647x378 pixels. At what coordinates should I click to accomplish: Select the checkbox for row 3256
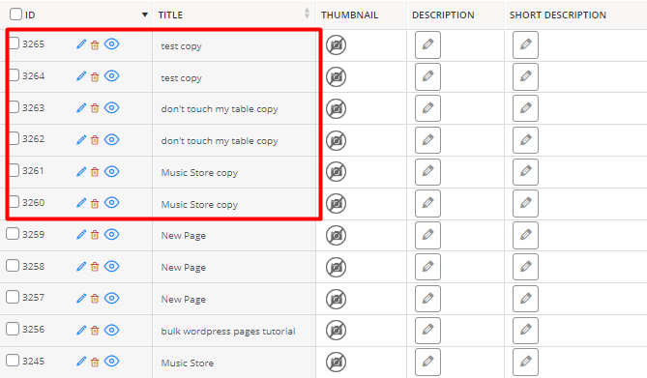(x=13, y=329)
